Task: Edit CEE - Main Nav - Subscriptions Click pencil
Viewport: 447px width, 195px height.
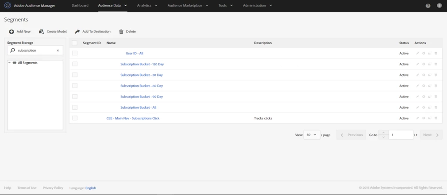Action: pos(417,118)
